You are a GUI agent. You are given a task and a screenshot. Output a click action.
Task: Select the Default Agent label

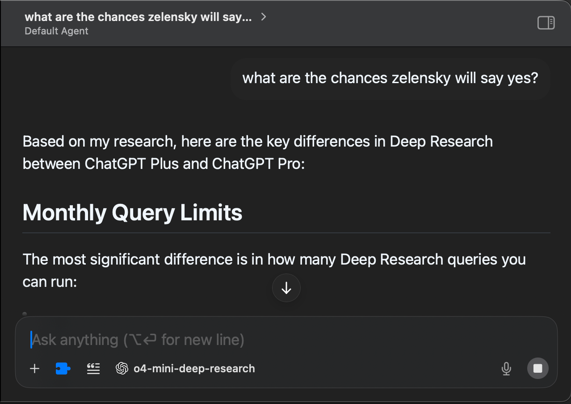coord(57,31)
